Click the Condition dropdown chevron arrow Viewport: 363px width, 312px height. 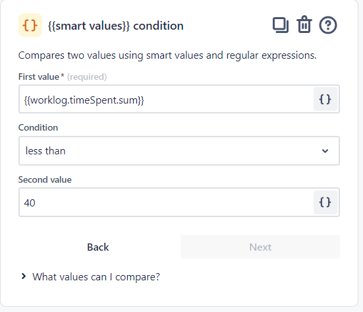pos(325,151)
